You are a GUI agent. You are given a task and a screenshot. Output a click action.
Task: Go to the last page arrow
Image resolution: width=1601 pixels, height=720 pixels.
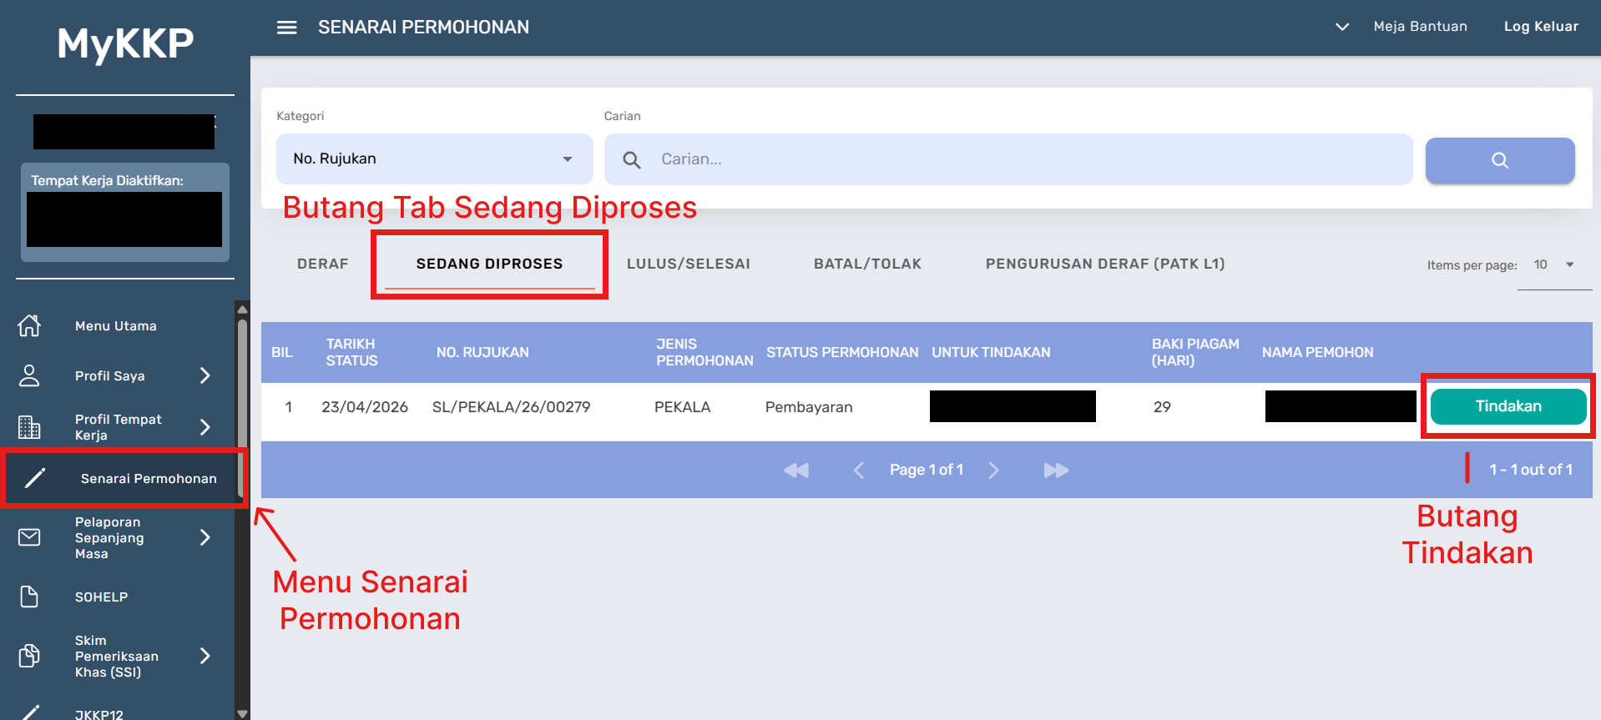point(1056,471)
